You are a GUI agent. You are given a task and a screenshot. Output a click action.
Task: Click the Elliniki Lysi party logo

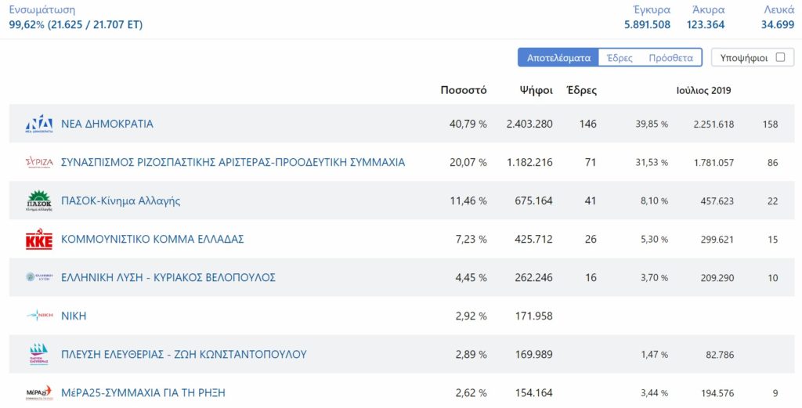point(39,278)
